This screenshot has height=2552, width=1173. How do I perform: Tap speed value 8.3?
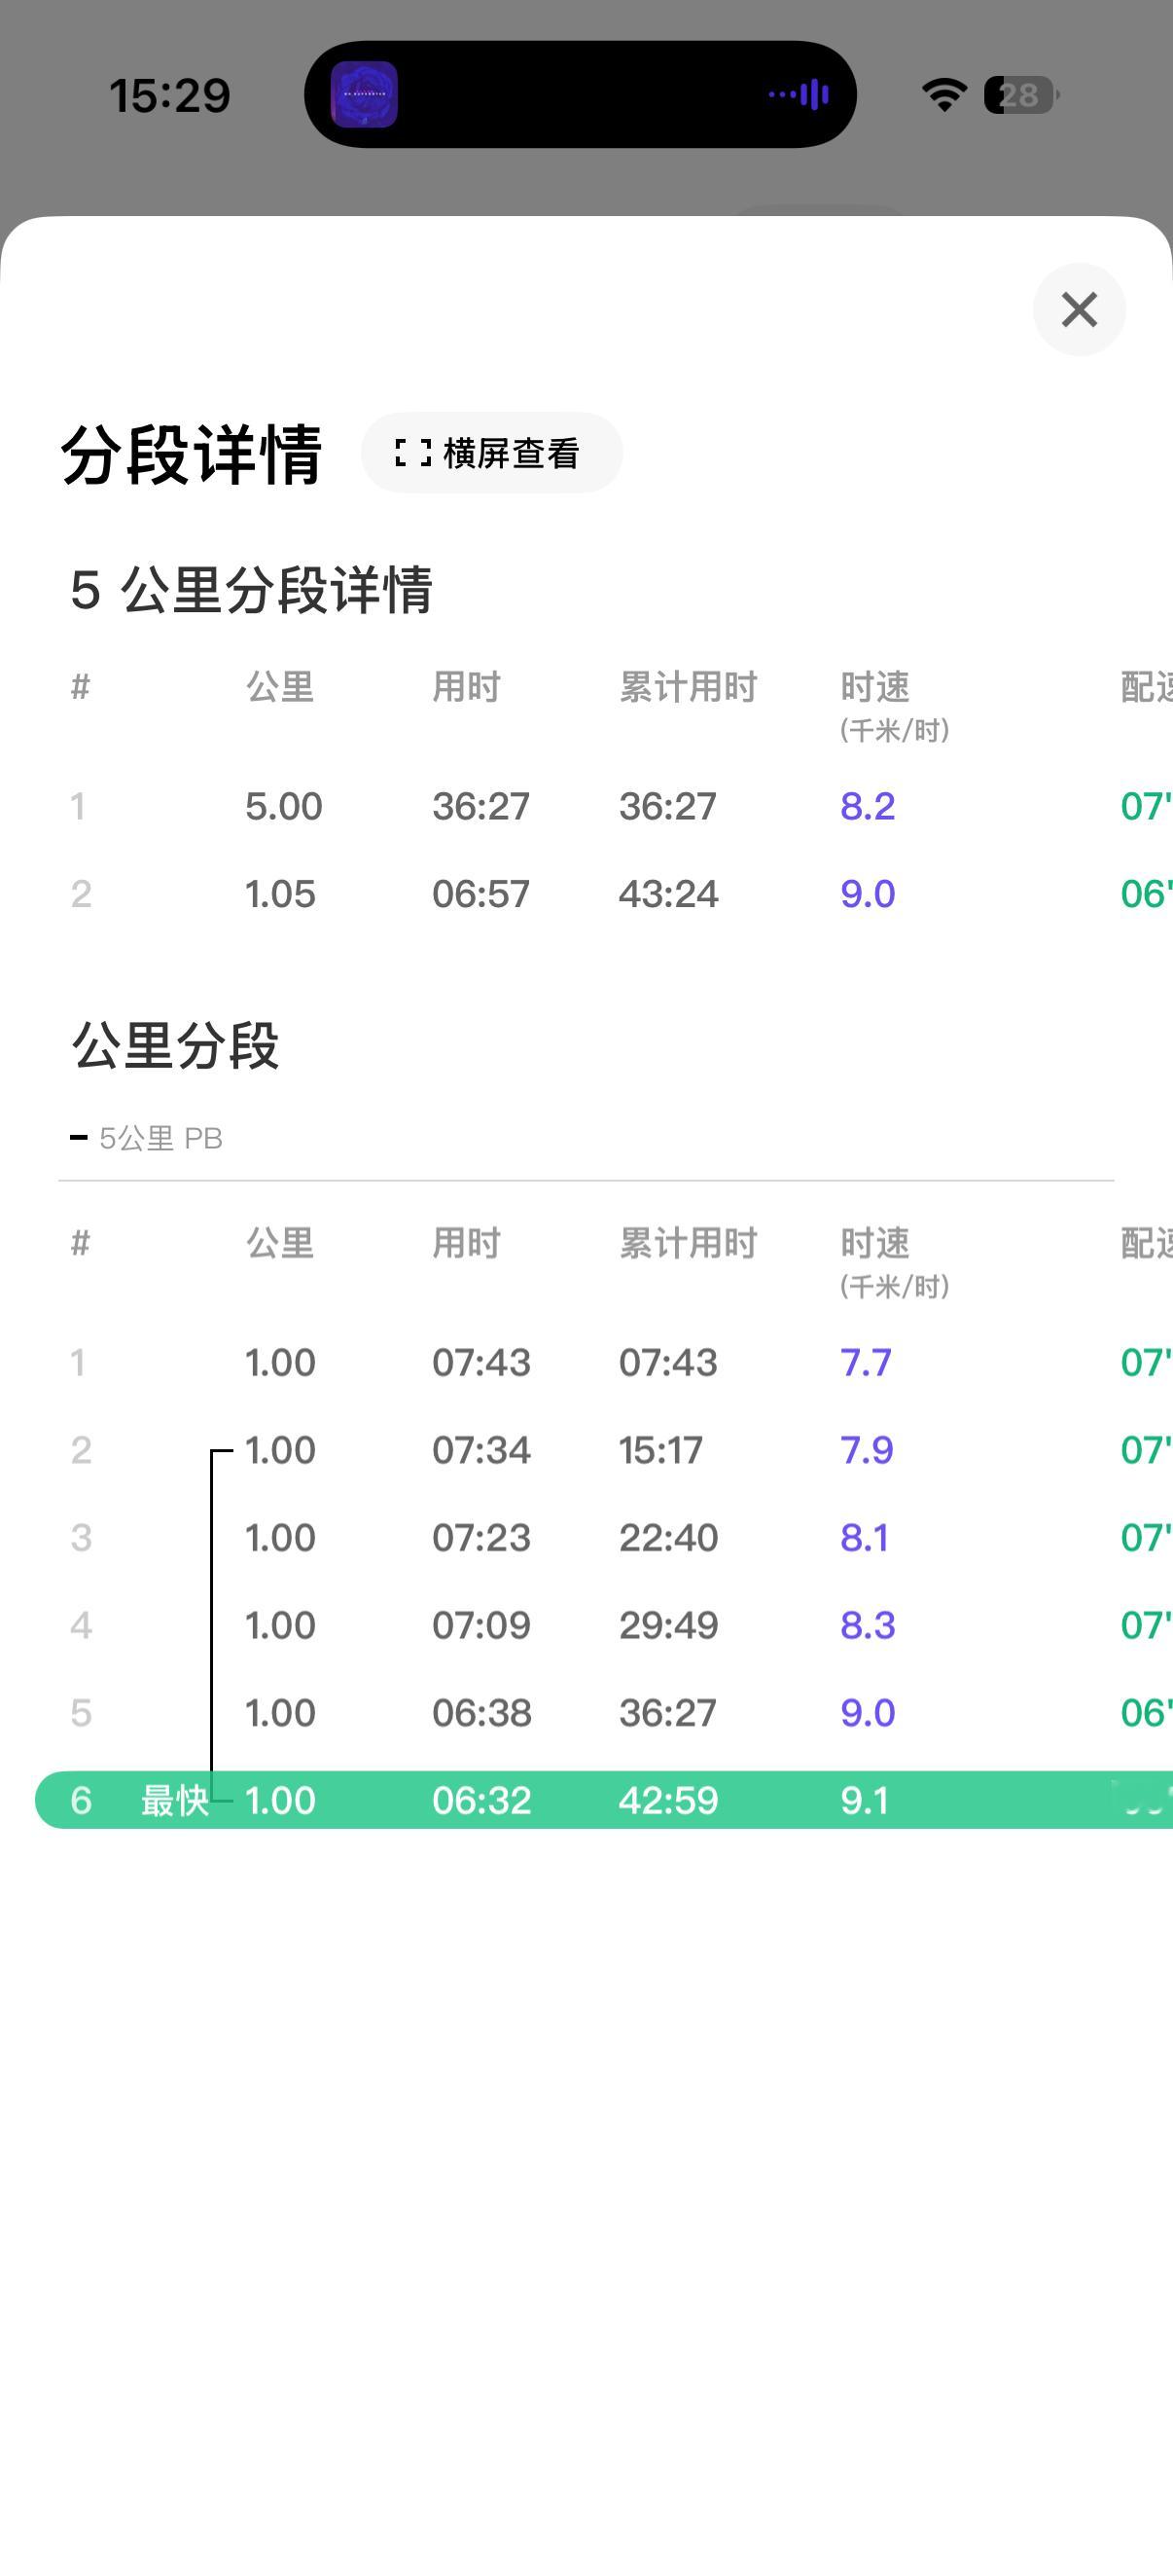[869, 1624]
